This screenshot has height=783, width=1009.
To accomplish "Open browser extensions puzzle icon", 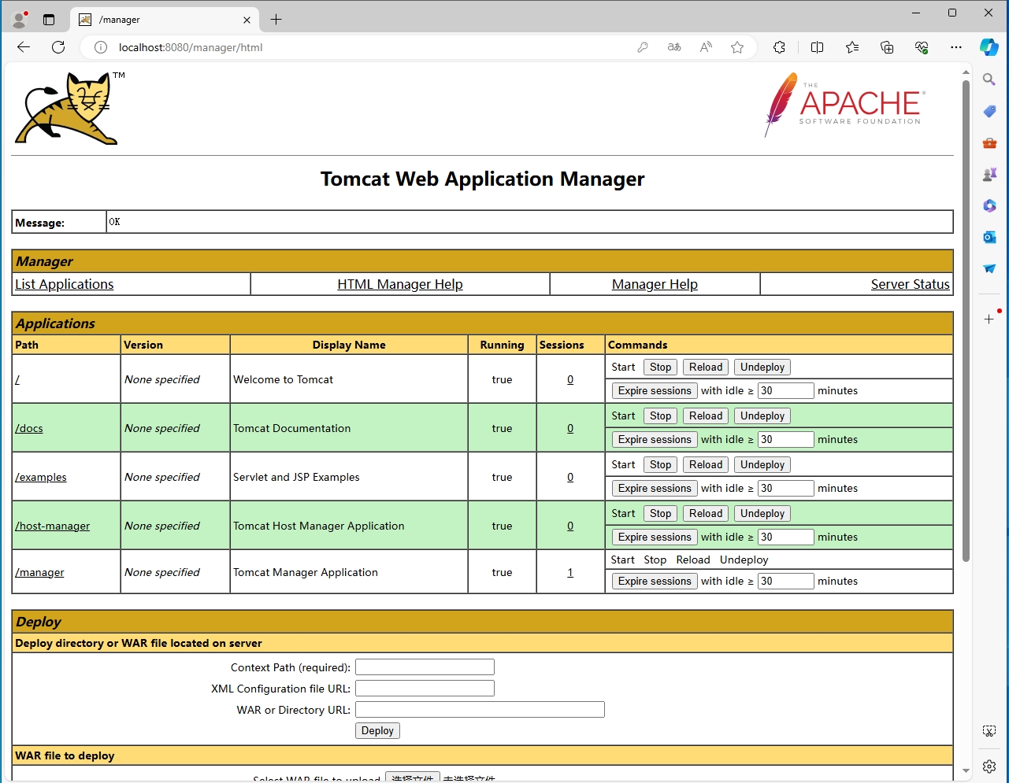I will coord(779,47).
